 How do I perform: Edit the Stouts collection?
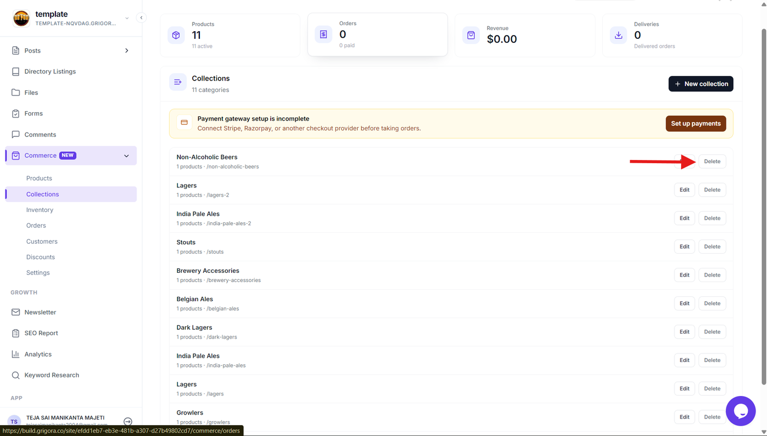click(684, 246)
